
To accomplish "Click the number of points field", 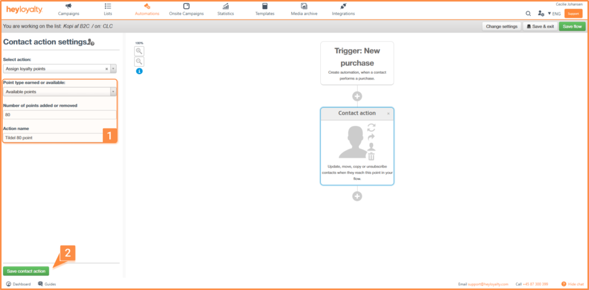I will pyautogui.click(x=60, y=115).
